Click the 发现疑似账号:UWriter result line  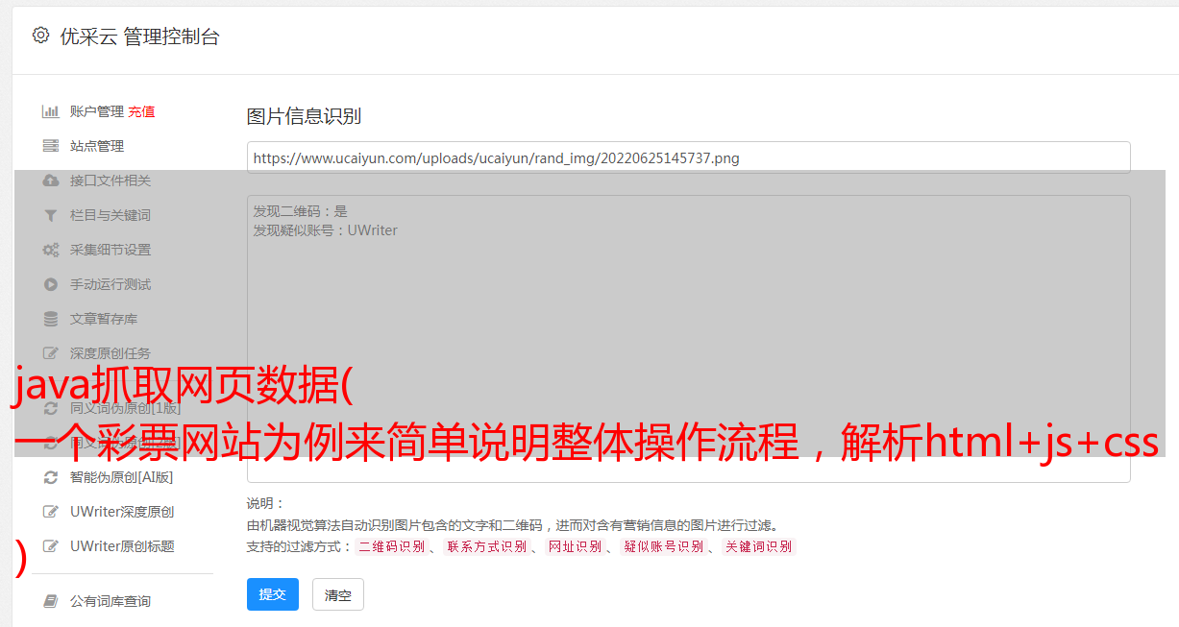325,230
